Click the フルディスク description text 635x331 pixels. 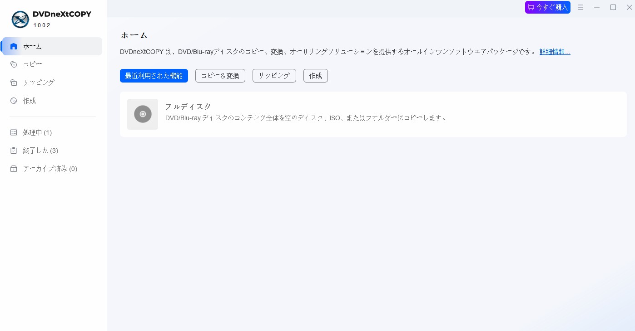tap(306, 118)
